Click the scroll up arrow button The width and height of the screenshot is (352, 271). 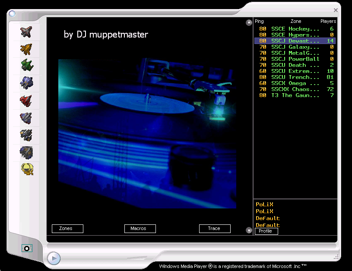(249, 23)
